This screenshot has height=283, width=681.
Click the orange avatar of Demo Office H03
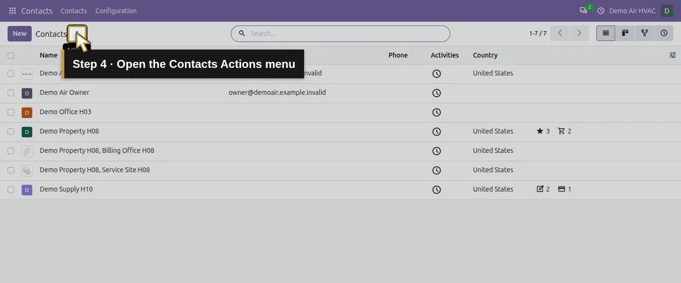coord(27,113)
